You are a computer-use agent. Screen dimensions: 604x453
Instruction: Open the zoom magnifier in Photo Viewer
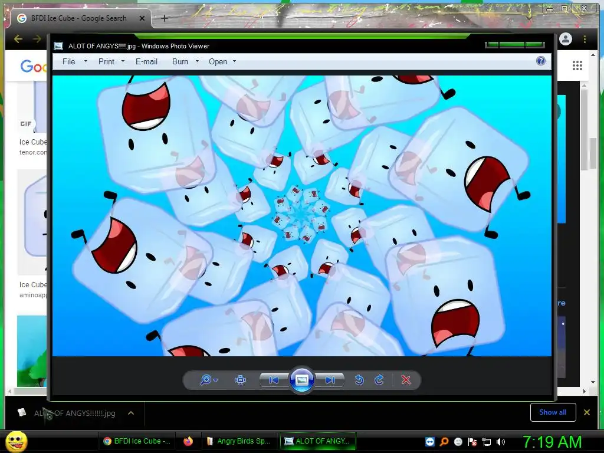coord(206,380)
